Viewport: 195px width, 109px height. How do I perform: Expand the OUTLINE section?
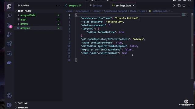[x=23, y=103]
